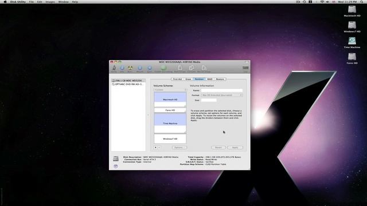Click the volume Name input field
367x206 pixels.
(x=222, y=90)
